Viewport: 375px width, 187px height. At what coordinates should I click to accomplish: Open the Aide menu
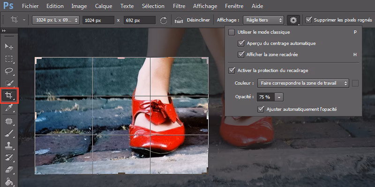tap(257, 6)
